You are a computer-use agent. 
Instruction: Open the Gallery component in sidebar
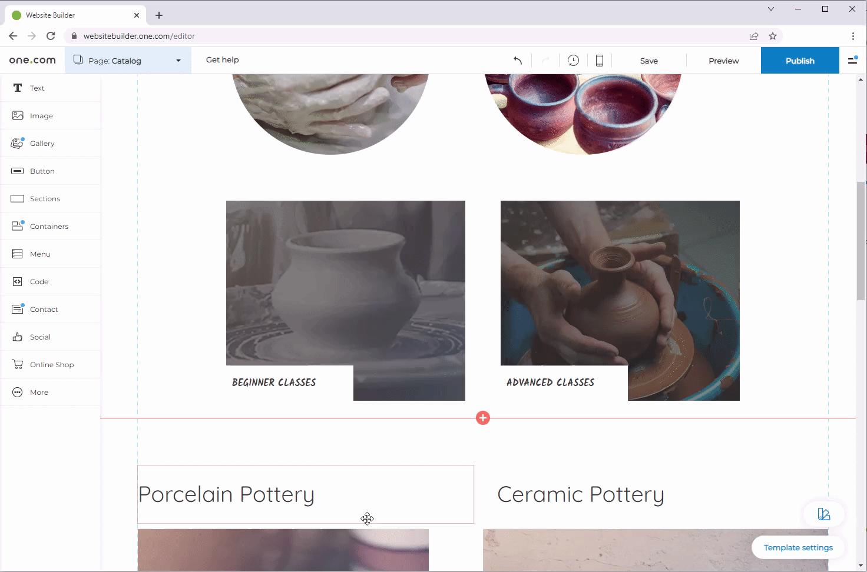click(42, 144)
